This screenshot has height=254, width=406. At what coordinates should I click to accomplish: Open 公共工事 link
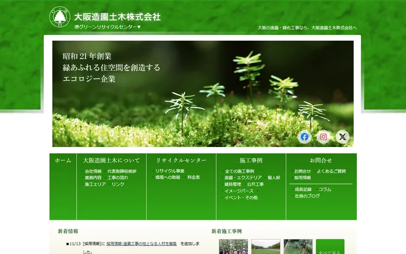255,184
